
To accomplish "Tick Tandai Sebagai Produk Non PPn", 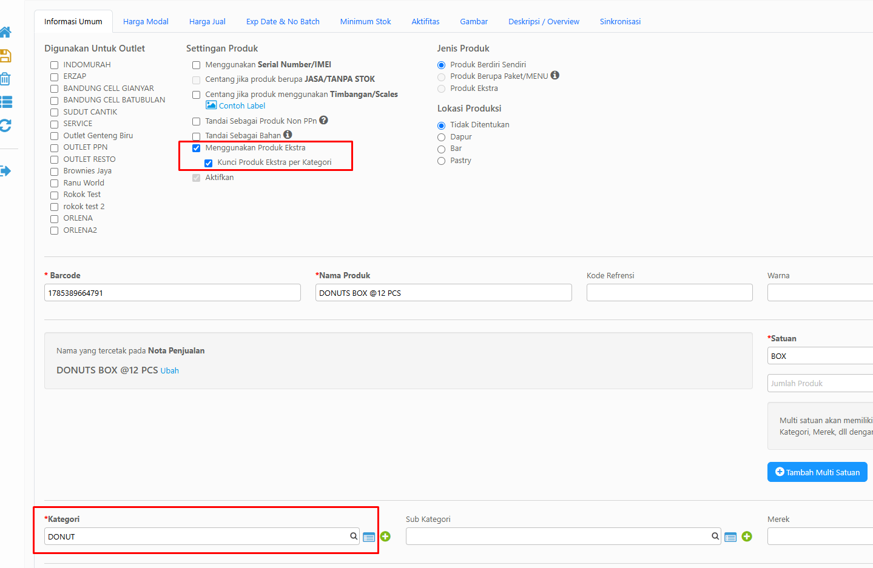I will [x=196, y=121].
